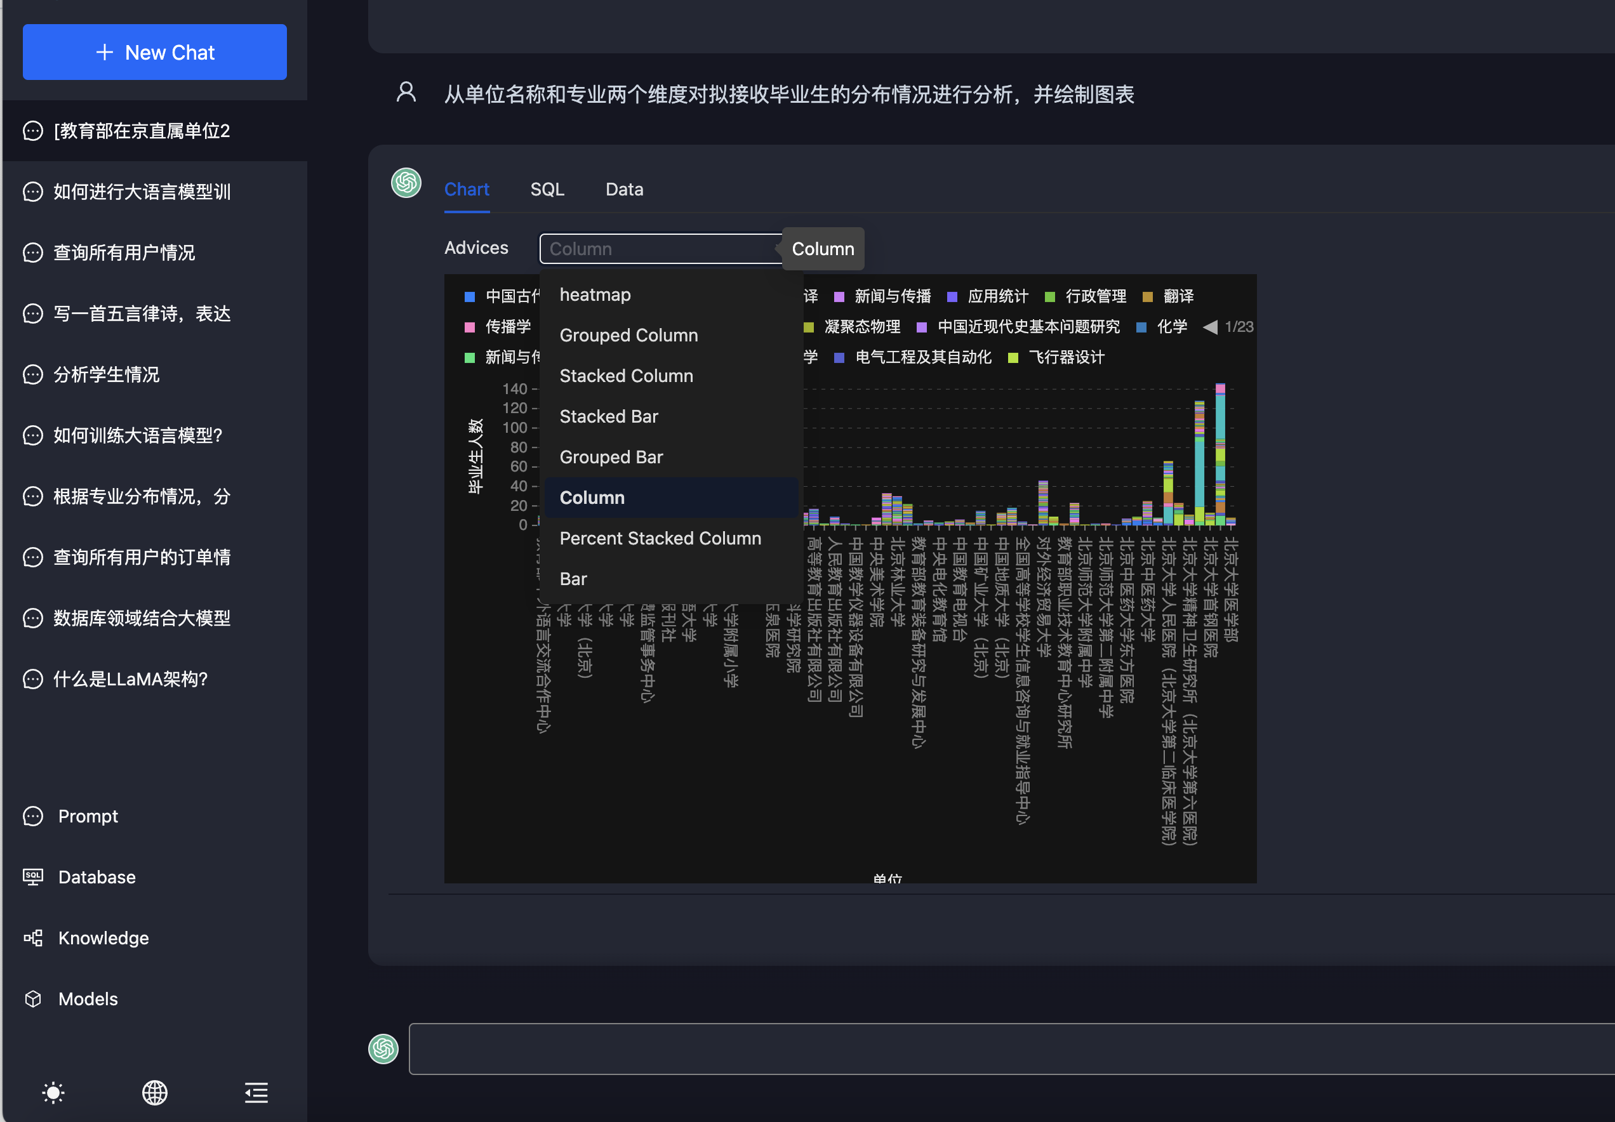Image resolution: width=1615 pixels, height=1122 pixels.
Task: Select the highlighted Column option
Action: tap(672, 498)
